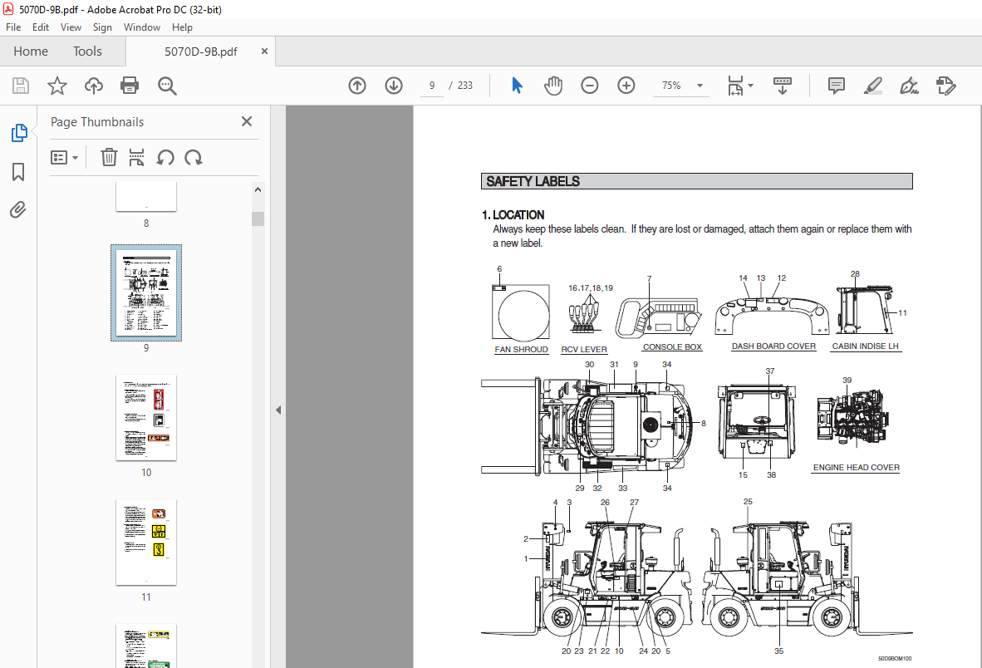
Task: Delete selected page thumbnail
Action: pos(109,157)
